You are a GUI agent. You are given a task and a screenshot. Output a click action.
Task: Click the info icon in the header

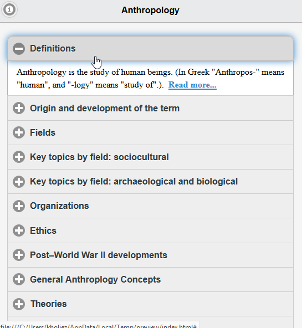coord(9,9)
